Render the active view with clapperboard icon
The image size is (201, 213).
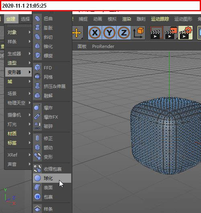156,33
